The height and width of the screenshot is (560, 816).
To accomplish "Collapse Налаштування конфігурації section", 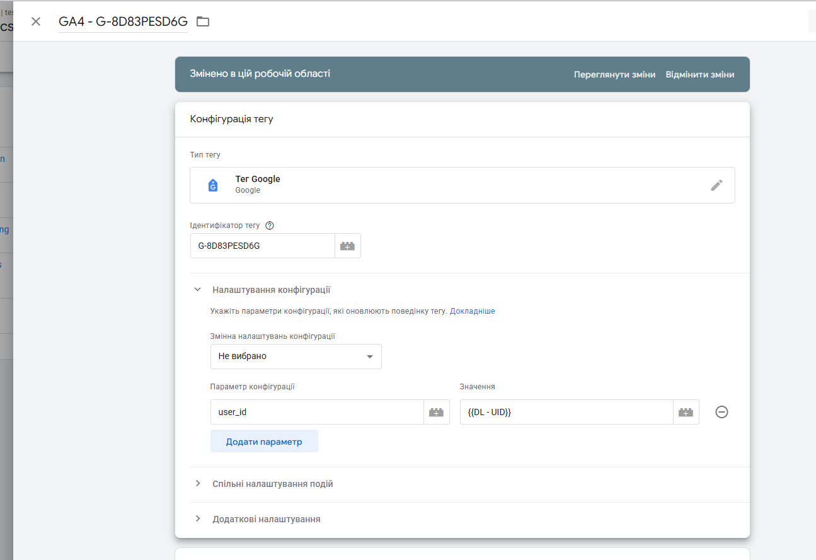I will 198,290.
